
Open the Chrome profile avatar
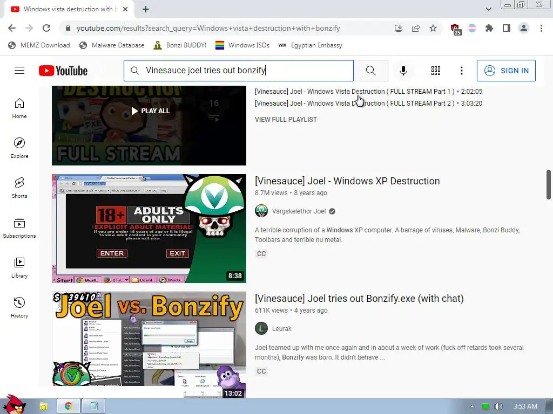(524, 28)
